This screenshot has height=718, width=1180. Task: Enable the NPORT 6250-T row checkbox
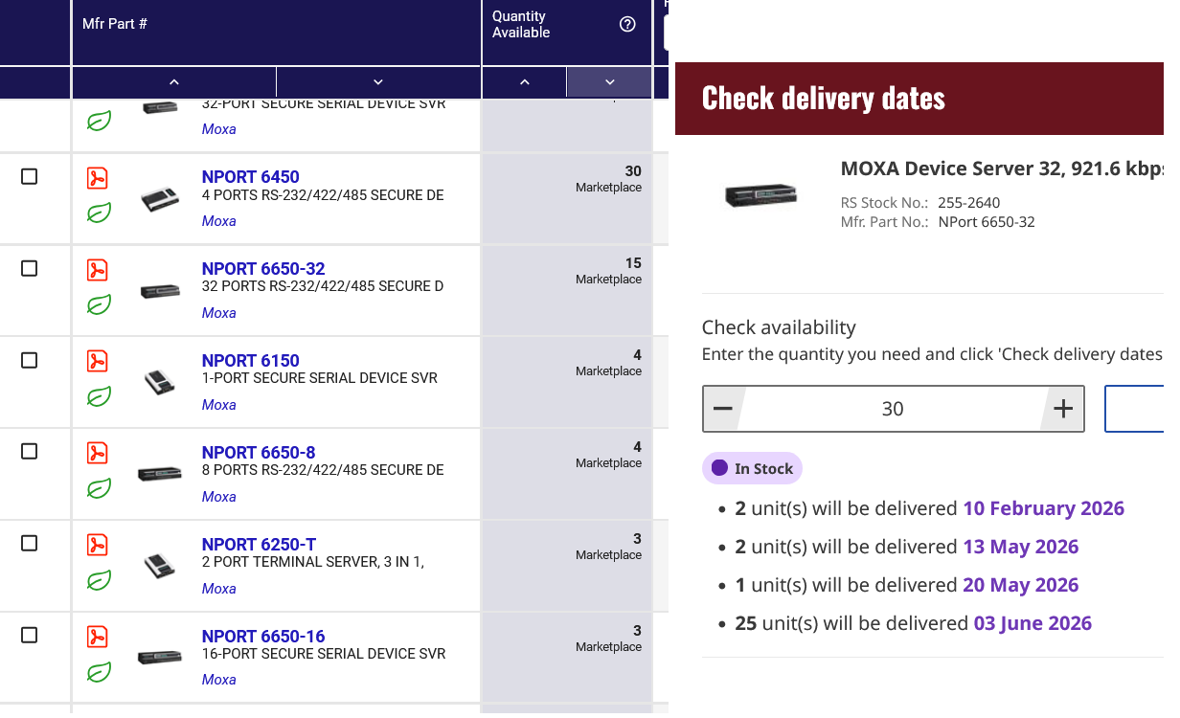pos(30,543)
